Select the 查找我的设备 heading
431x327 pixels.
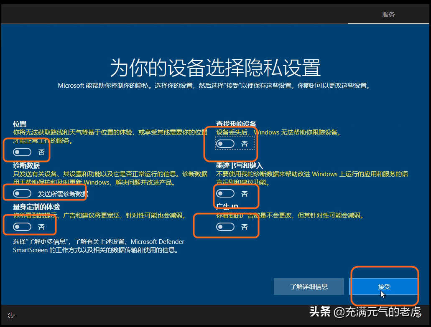pos(236,124)
